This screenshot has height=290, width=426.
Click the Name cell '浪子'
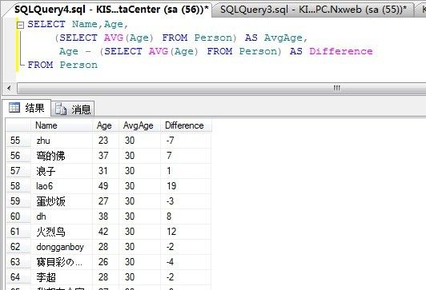[62, 171]
